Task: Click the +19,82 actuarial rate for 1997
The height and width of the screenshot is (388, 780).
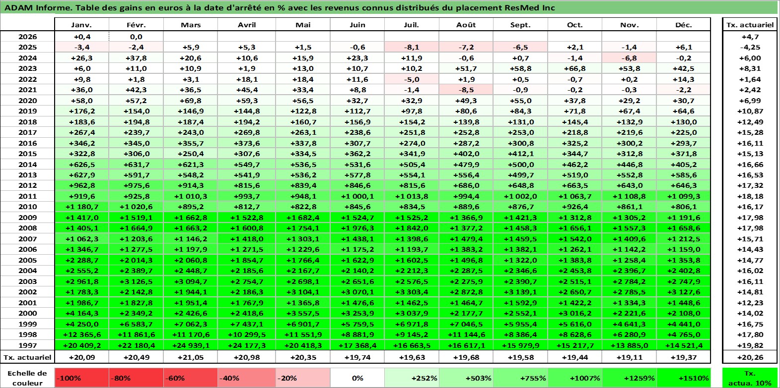Action: coord(750,345)
